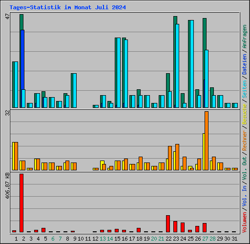
Task: Click the orange Rechner legend label
Action: tap(245, 141)
